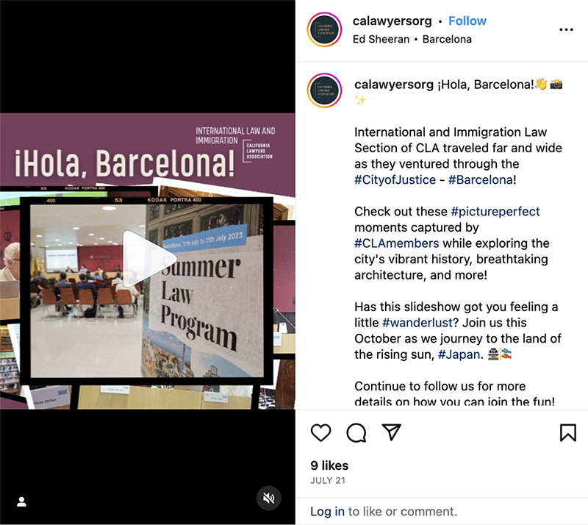Open the #pictureperfect hashtag

(495, 212)
